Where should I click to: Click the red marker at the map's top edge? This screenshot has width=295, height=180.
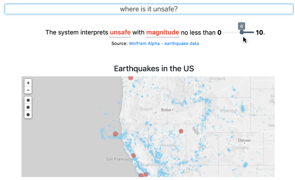(131, 78)
